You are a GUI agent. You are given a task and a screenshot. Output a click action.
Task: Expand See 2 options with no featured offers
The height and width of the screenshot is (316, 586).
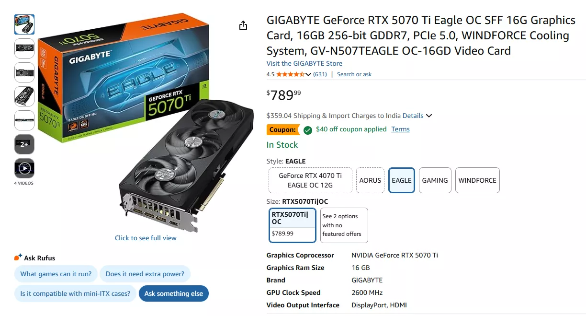pos(344,225)
